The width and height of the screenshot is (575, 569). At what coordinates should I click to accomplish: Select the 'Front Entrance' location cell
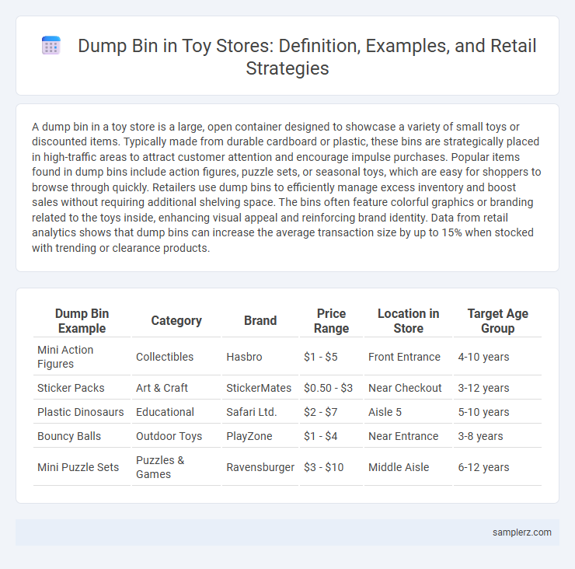coord(408,357)
